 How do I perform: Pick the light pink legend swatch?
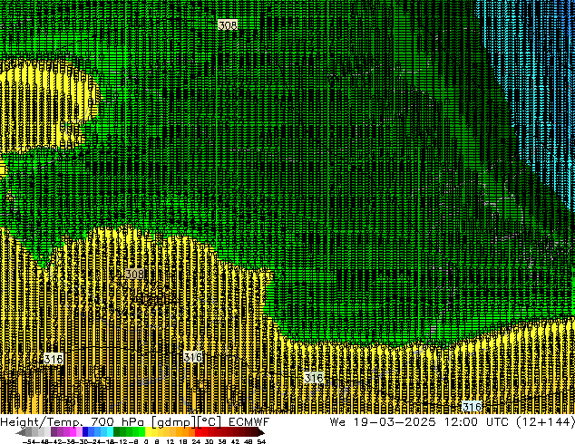79,433
